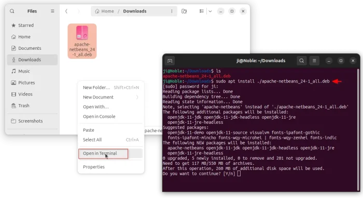Viewport: 363px width, 198px height.
Task: Toggle list view in Files
Action: (x=202, y=11)
